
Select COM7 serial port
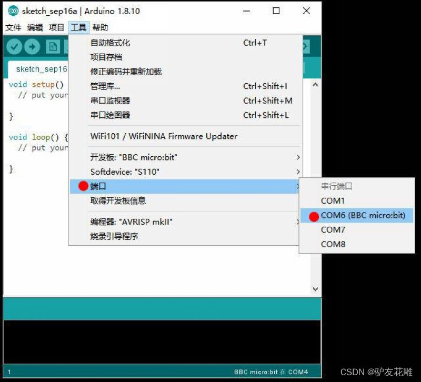[x=357, y=230]
